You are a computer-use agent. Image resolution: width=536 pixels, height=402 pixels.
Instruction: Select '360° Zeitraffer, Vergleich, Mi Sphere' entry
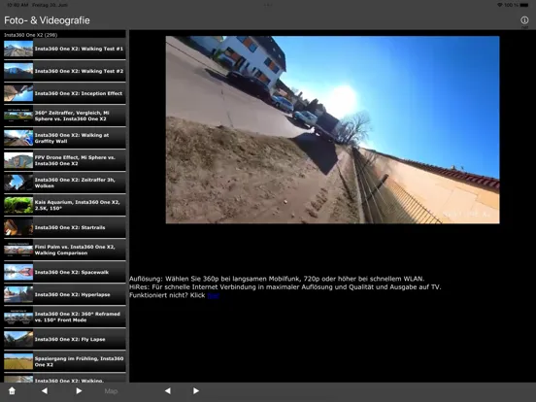click(x=65, y=116)
